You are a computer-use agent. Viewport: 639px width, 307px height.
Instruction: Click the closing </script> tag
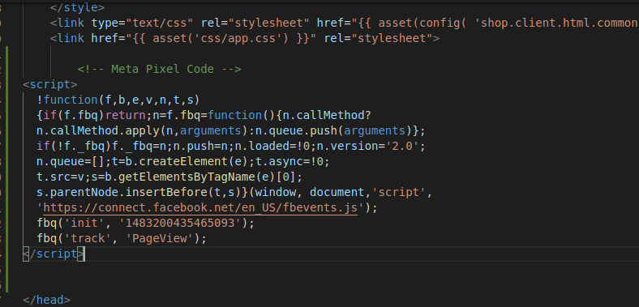[x=54, y=254]
